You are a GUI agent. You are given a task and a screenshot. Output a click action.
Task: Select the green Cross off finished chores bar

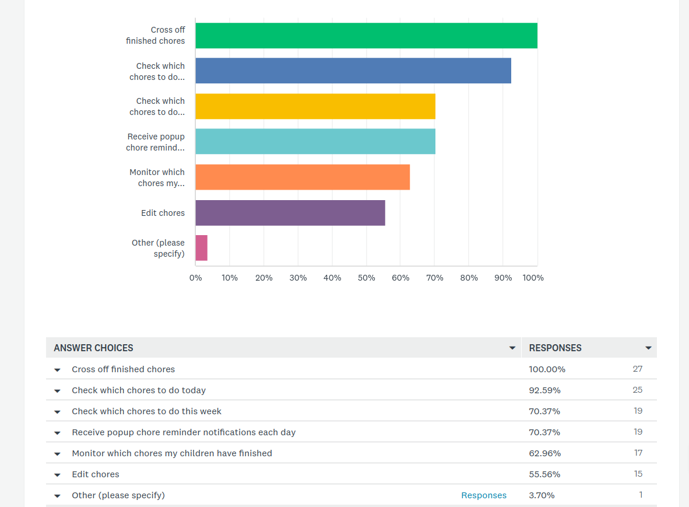[x=367, y=36]
